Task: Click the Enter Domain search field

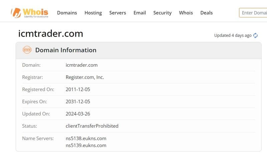Action: (253, 13)
